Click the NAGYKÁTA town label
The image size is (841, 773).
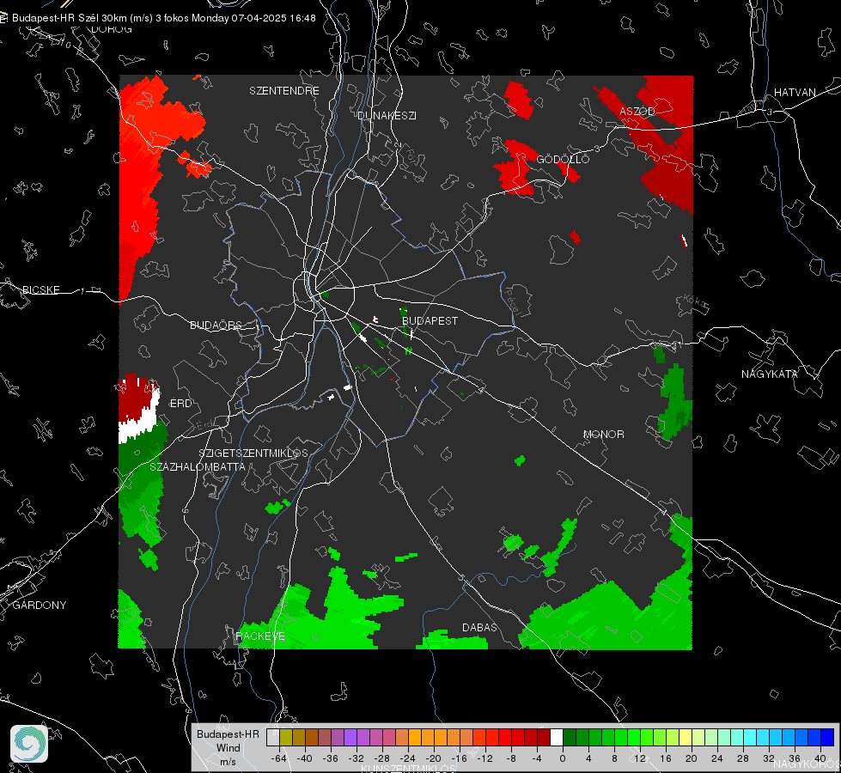(x=769, y=374)
